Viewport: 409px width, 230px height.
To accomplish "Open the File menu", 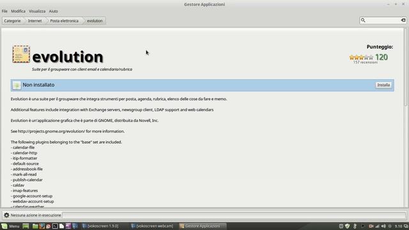I will point(4,11).
